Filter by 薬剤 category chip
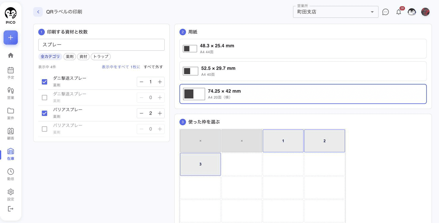 coord(70,57)
